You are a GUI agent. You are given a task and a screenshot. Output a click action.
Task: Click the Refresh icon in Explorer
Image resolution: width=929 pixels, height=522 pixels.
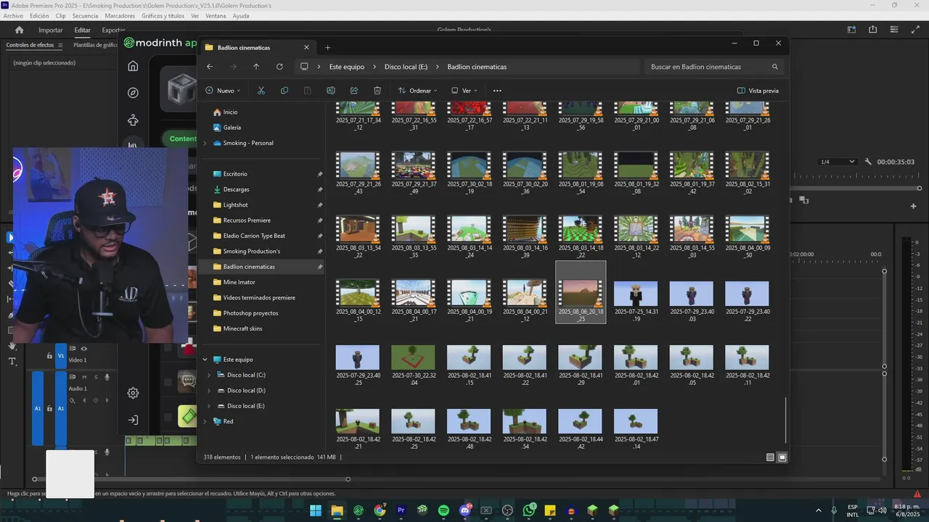[x=279, y=67]
